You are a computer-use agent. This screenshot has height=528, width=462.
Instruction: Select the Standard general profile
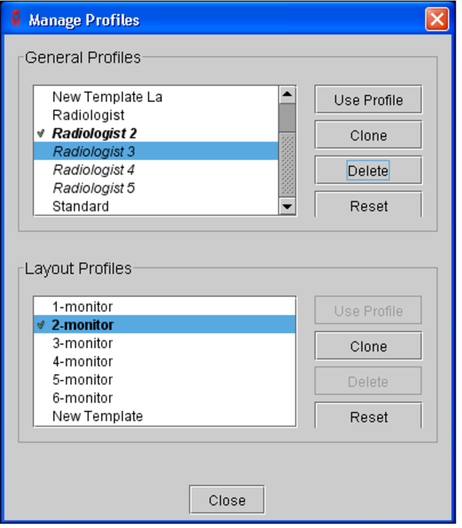pyautogui.click(x=81, y=207)
